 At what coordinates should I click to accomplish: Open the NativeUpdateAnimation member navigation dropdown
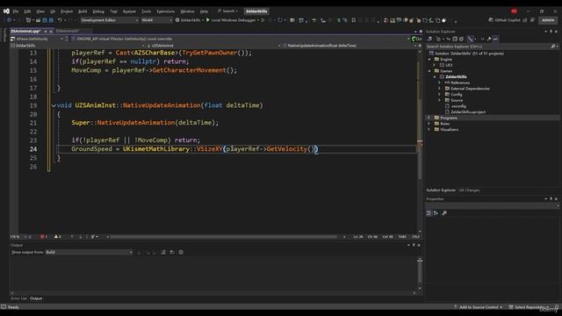click(x=349, y=46)
